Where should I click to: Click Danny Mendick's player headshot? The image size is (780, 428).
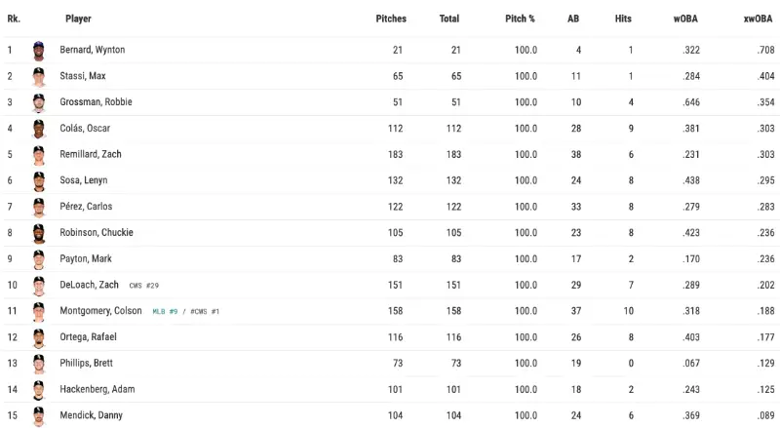[39, 415]
